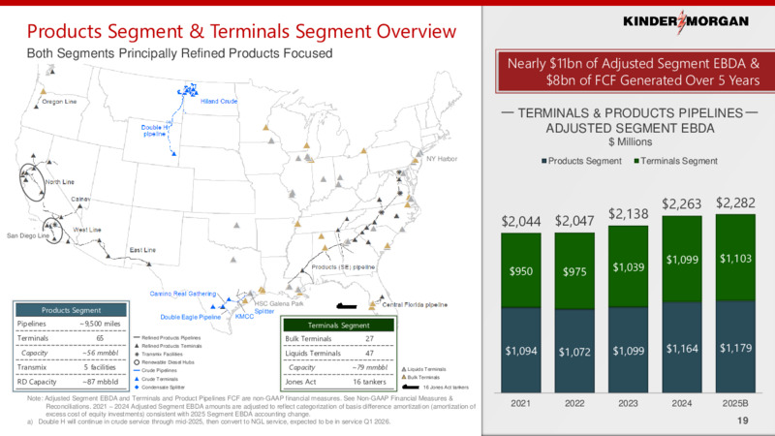Click the North Line map label

click(x=60, y=182)
